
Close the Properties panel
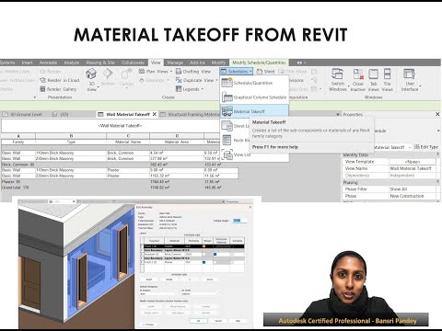pyautogui.click(x=437, y=114)
